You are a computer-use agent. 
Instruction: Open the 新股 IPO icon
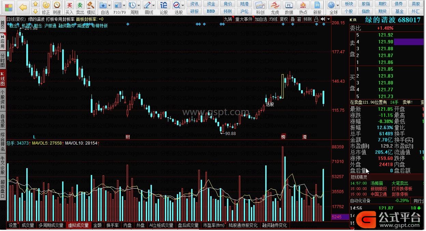(317, 7)
